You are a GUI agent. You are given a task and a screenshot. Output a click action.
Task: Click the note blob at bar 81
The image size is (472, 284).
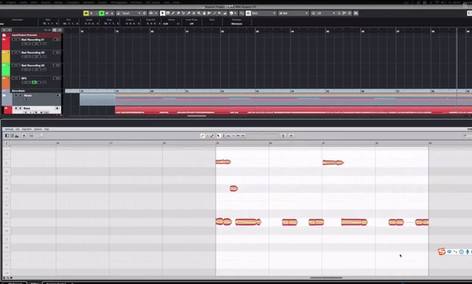pyautogui.click(x=333, y=162)
